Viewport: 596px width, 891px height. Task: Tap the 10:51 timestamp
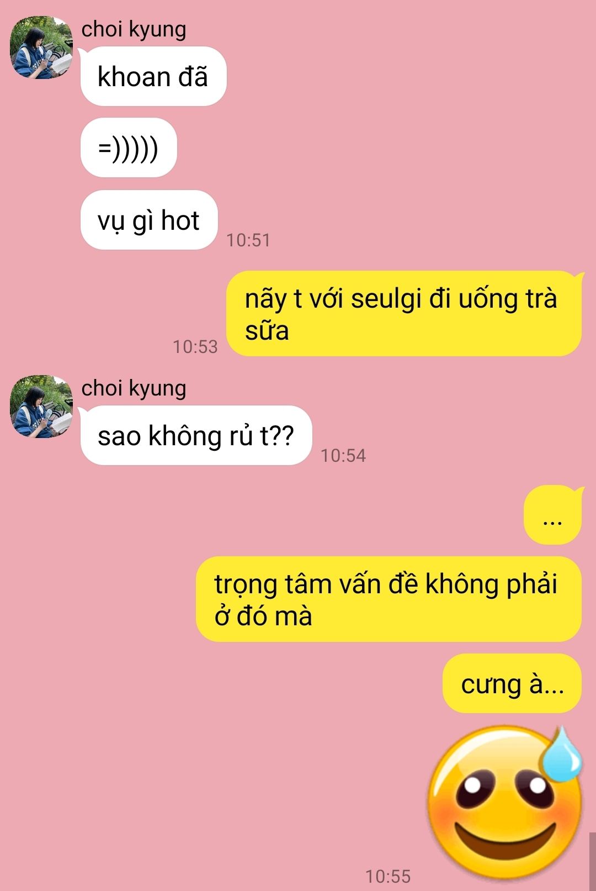point(248,240)
